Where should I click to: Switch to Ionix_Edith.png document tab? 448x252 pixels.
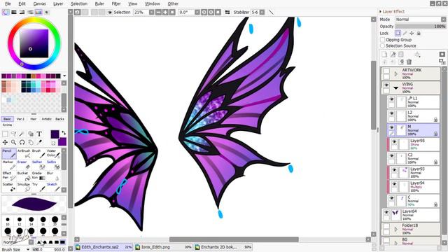(163, 247)
